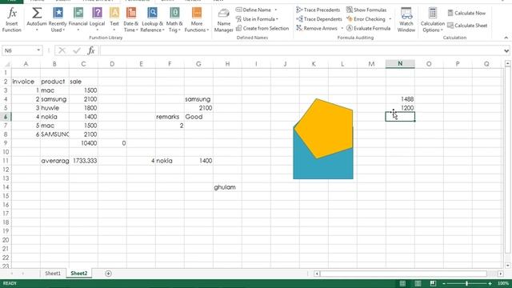Click vertical scrollbar up arrow
This screenshot has height=288, width=512.
[507, 64]
